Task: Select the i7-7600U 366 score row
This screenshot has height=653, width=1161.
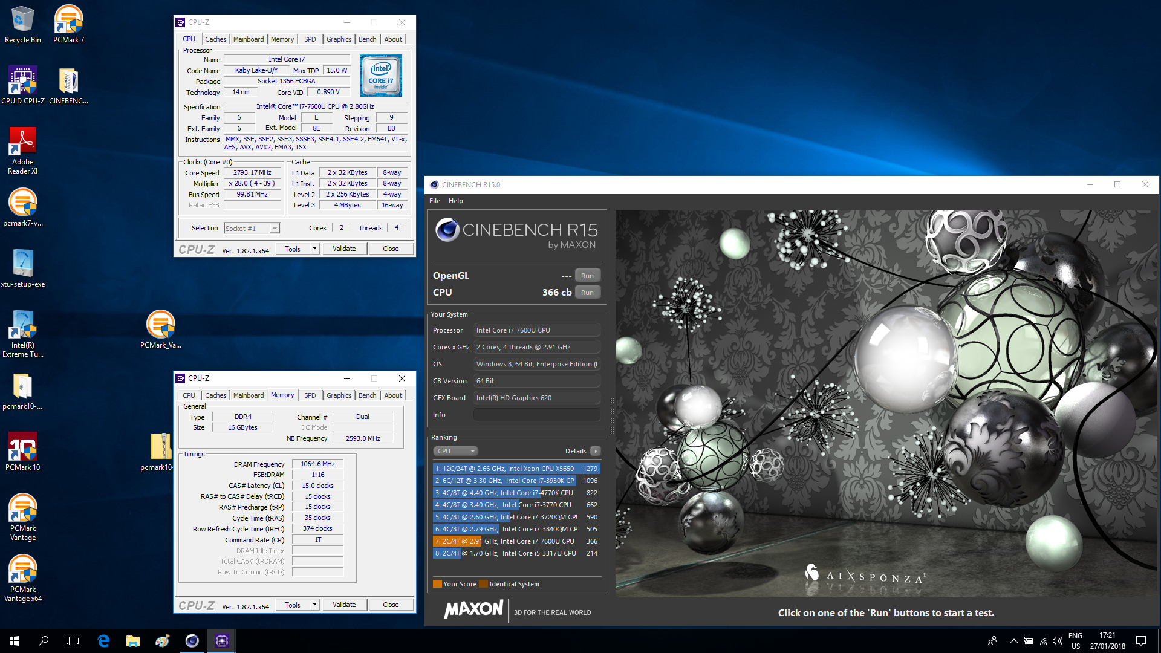Action: point(516,541)
